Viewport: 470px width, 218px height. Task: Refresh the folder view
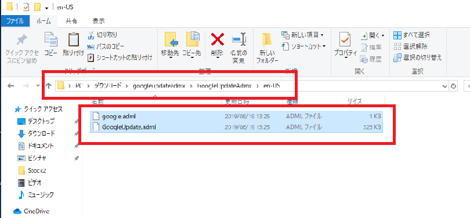[454, 86]
